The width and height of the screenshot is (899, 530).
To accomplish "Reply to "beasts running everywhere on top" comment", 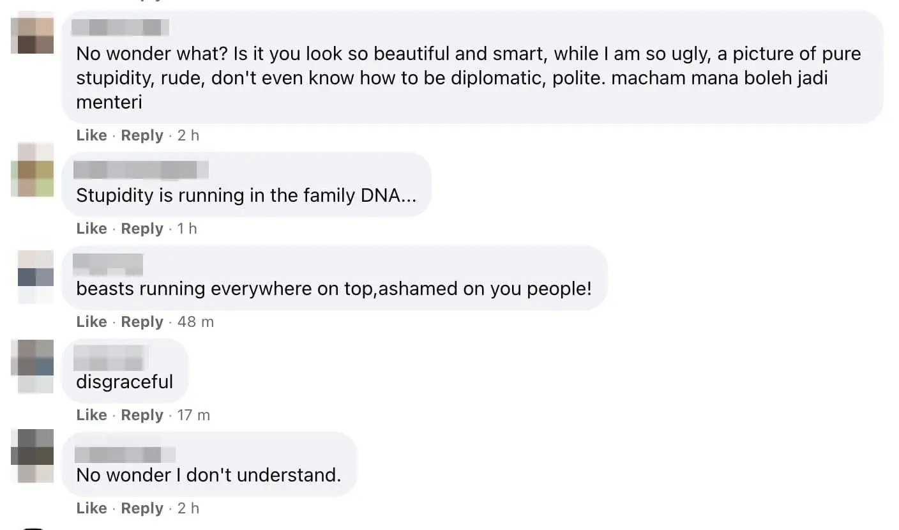I will click(142, 322).
